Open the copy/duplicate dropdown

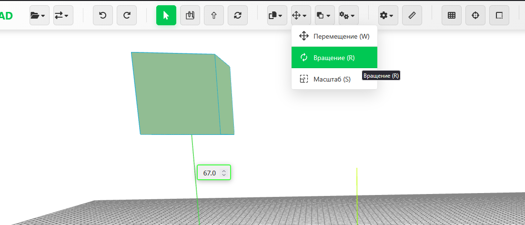coord(277,15)
